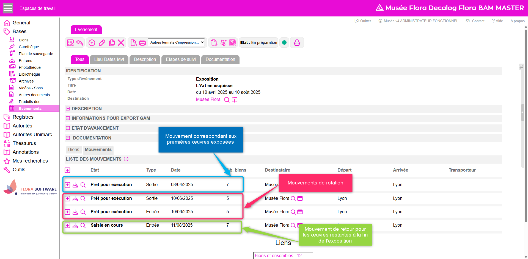Image resolution: width=528 pixels, height=259 pixels.
Task: Switch to the Biens tab
Action: point(74,150)
